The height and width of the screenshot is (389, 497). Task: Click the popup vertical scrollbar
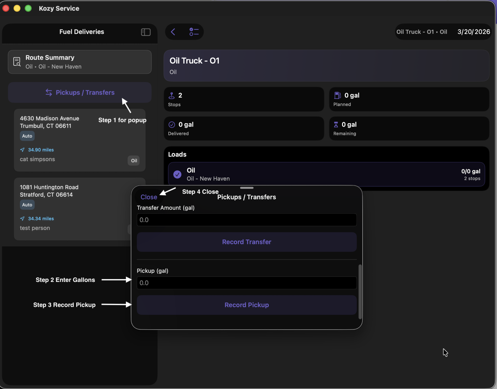[360, 292]
